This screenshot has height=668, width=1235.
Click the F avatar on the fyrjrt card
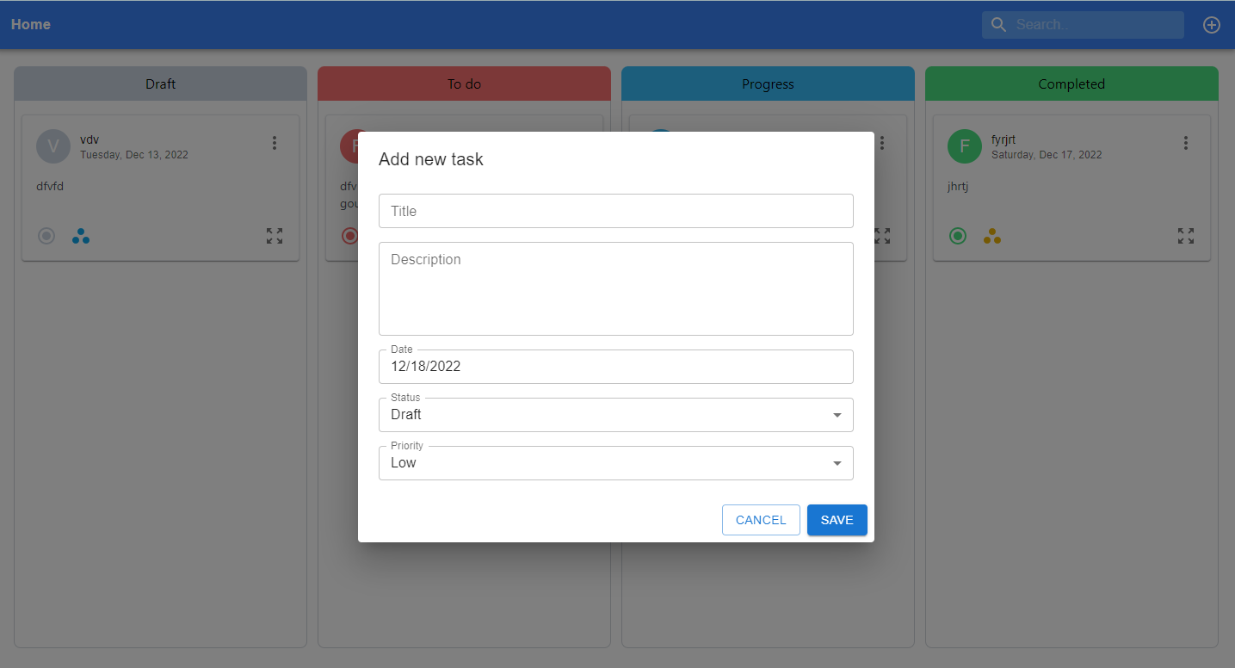(965, 146)
